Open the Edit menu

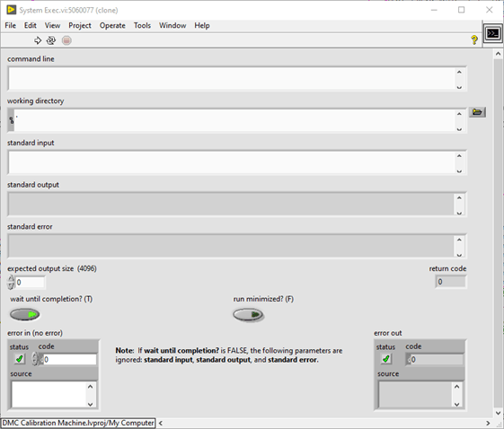click(x=31, y=26)
